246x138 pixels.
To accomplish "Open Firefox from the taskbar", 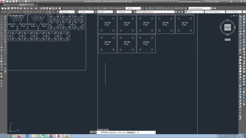I will (x=19, y=136).
